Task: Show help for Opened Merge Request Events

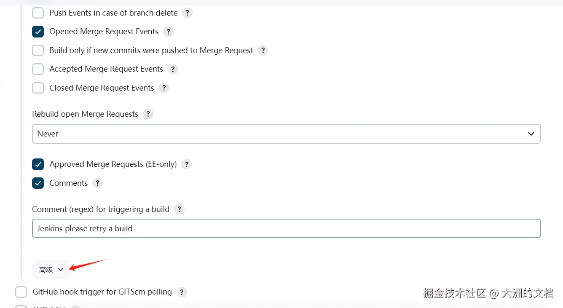Action: coord(168,32)
